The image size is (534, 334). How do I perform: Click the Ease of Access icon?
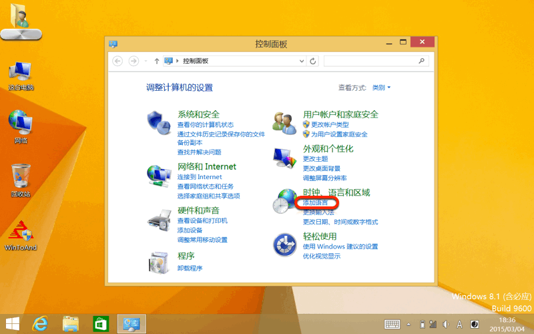(284, 244)
